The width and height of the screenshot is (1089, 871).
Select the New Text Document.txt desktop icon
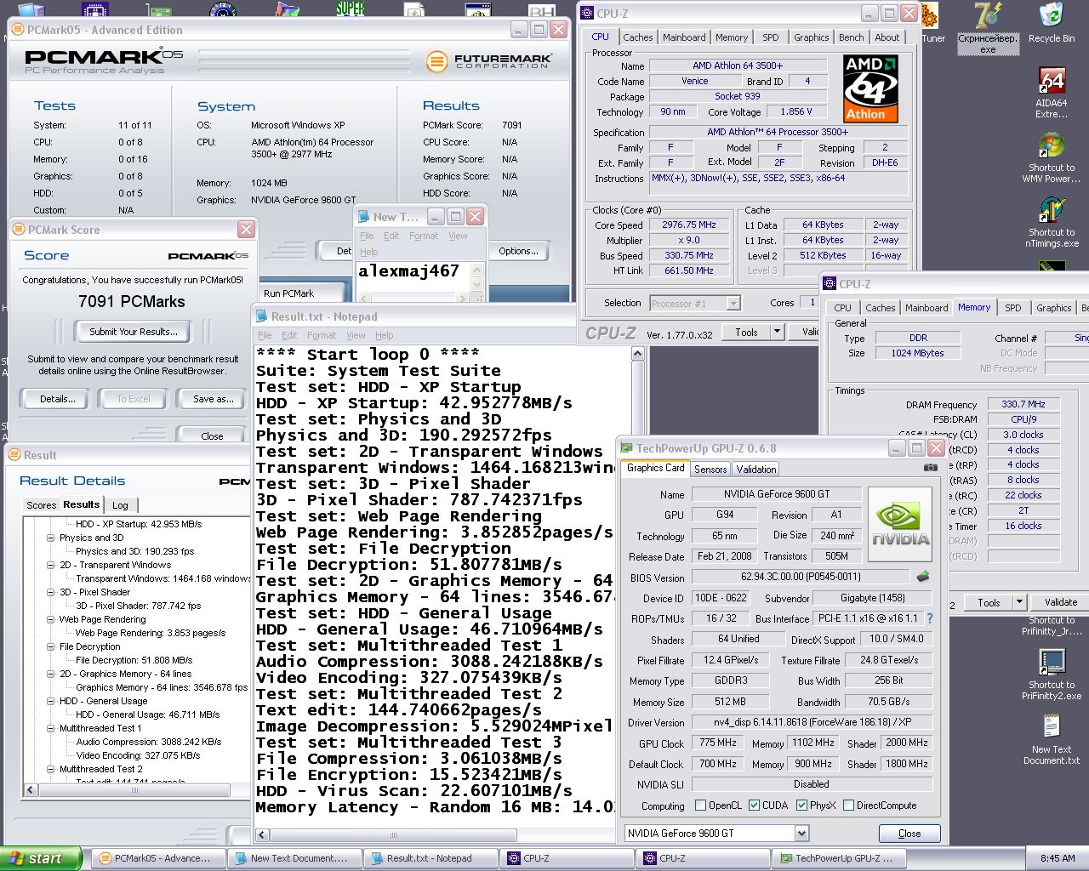point(1052,738)
